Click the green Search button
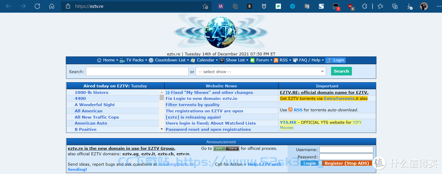The height and width of the screenshot is (174, 442). point(341,71)
